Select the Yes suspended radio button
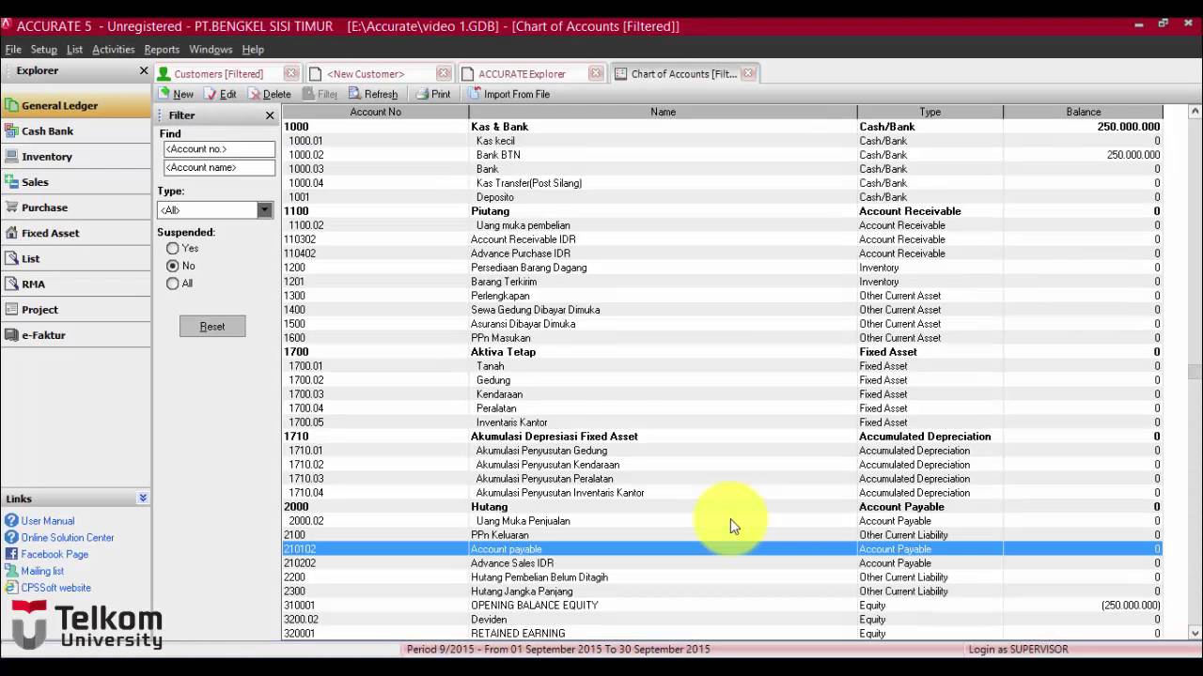 (x=172, y=248)
